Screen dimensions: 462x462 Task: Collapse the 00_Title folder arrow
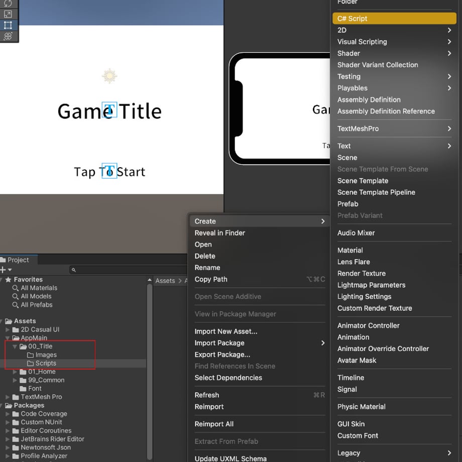pyautogui.click(x=15, y=346)
